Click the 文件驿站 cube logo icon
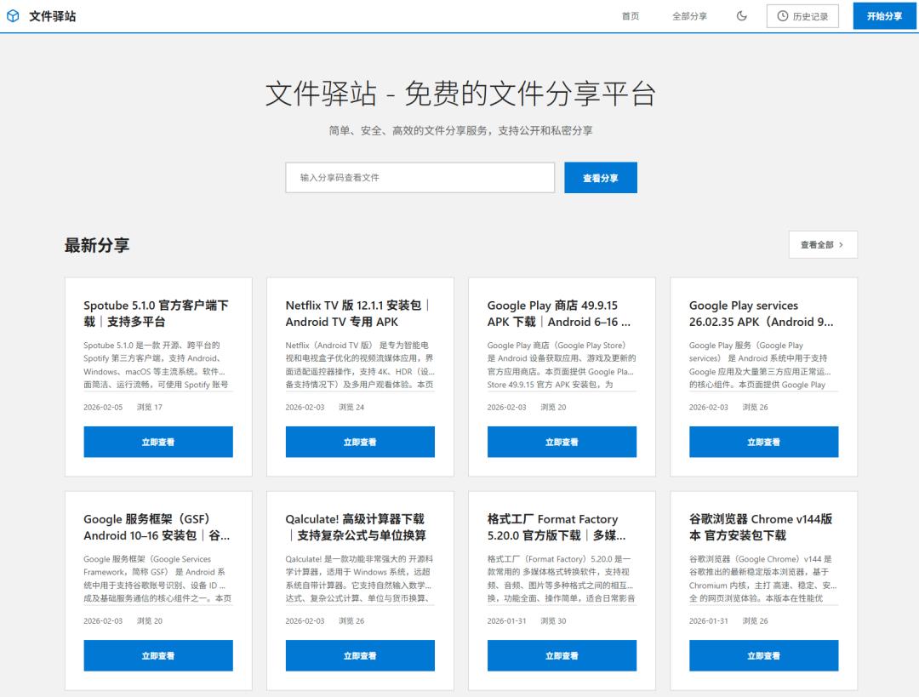The width and height of the screenshot is (919, 697). 13,16
